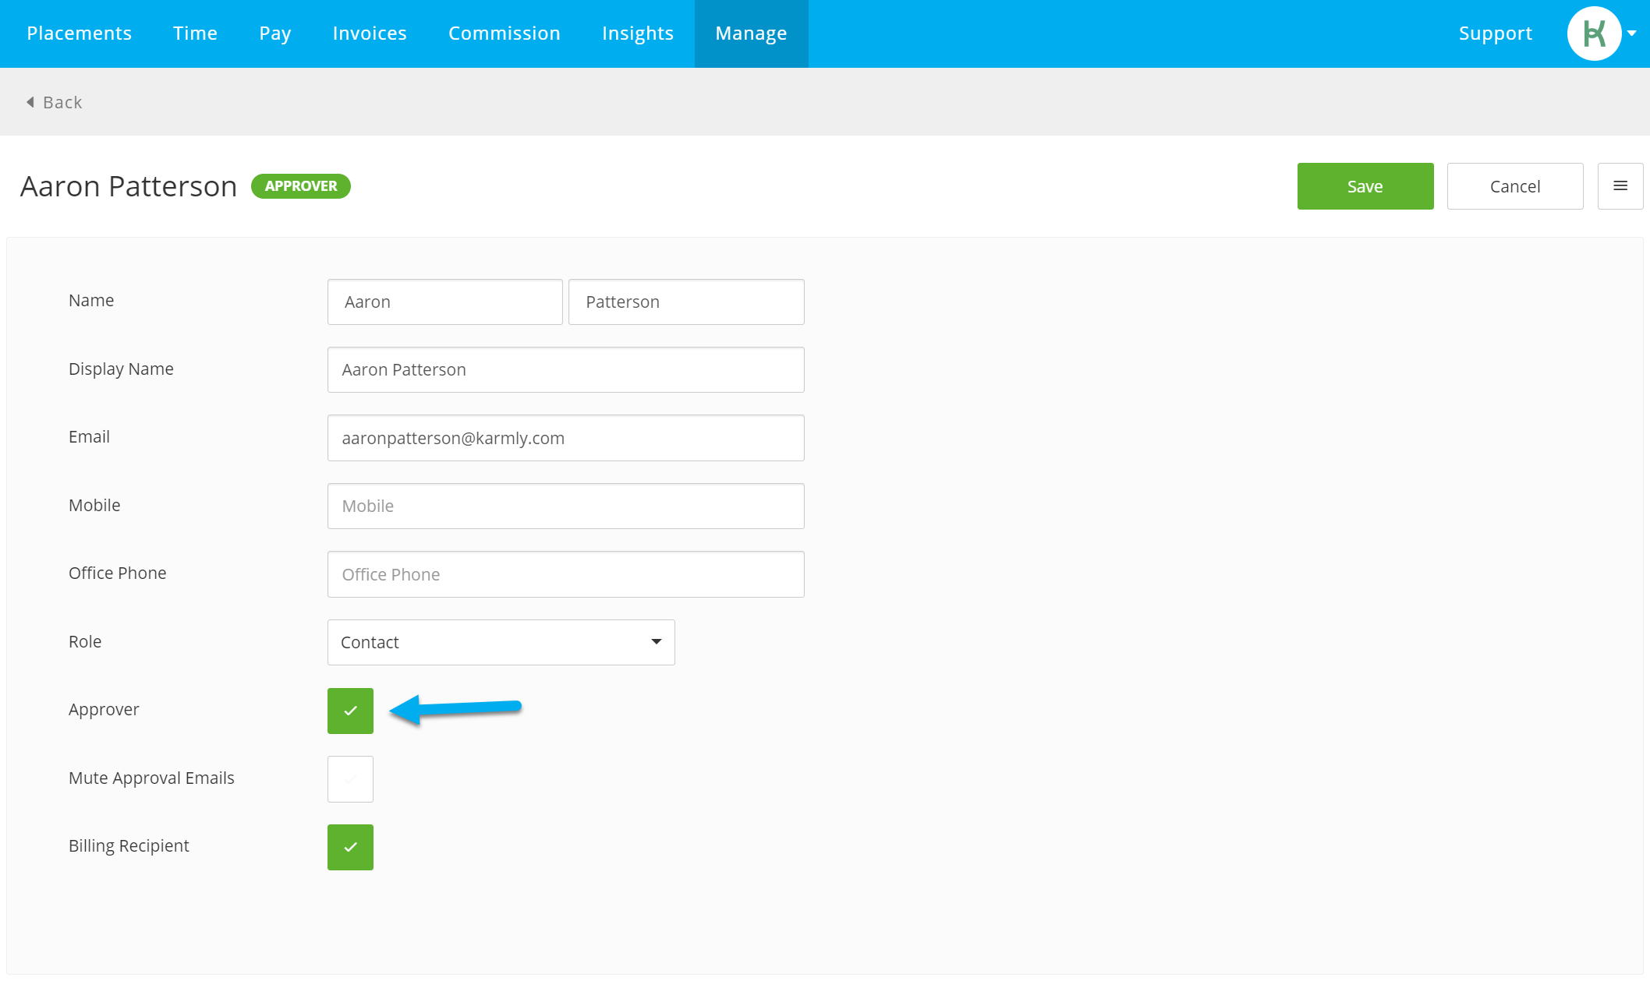Open the Support link
The image size is (1650, 981).
[x=1495, y=34]
